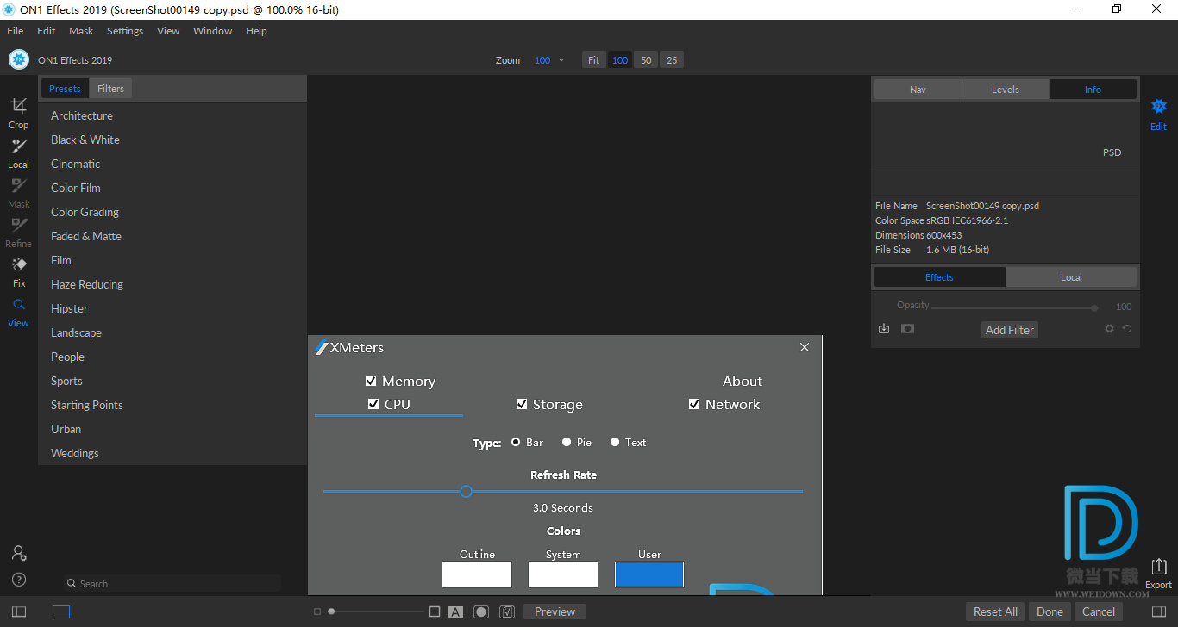
Task: Switch to the Levels tab
Action: point(1006,90)
